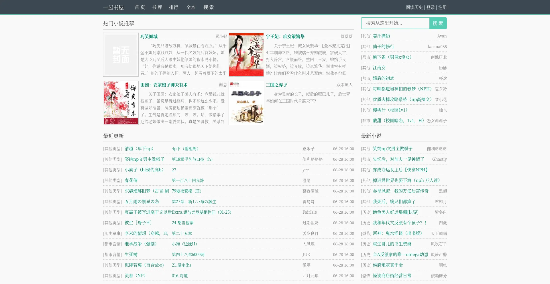Open chapter 79寝夜繁樱（H）
The image size is (550, 284).
[187, 191]
